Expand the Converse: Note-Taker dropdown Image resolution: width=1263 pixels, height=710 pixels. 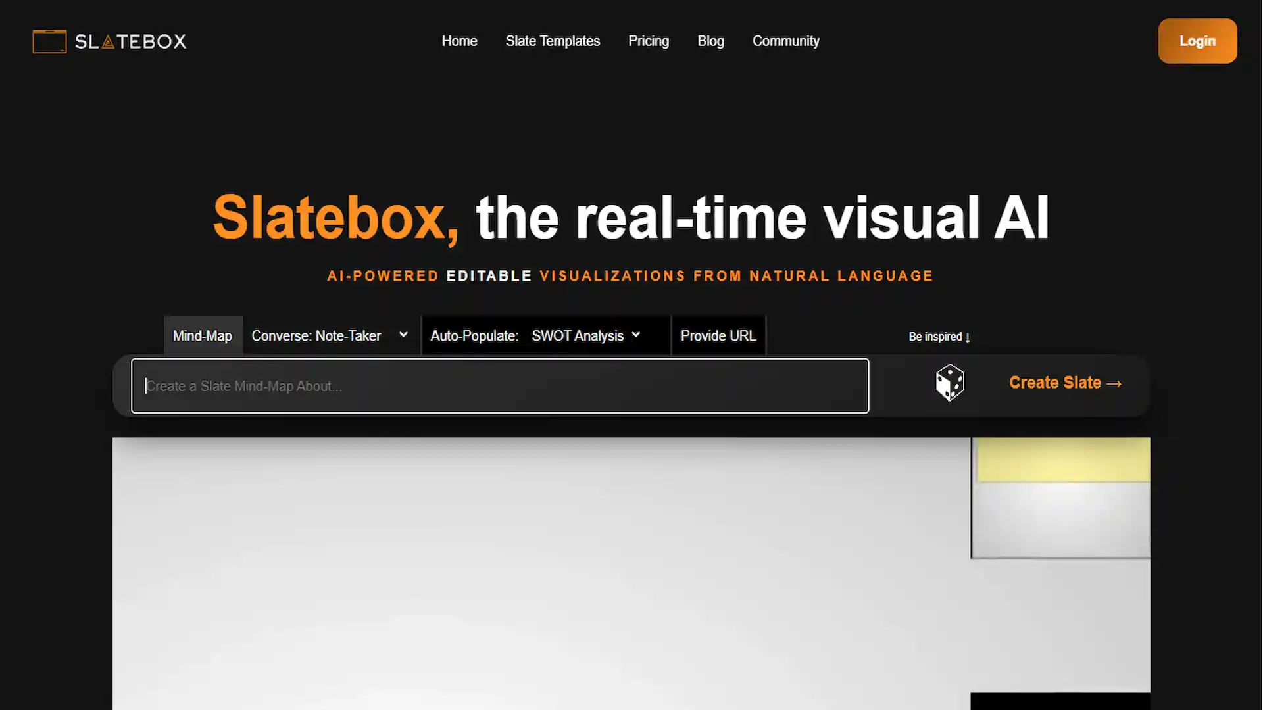point(330,335)
